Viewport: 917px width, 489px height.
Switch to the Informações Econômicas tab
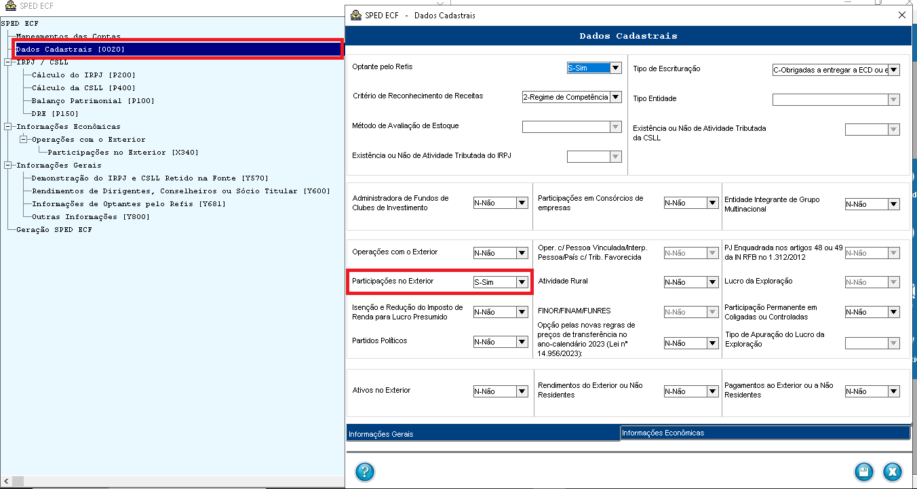point(765,433)
